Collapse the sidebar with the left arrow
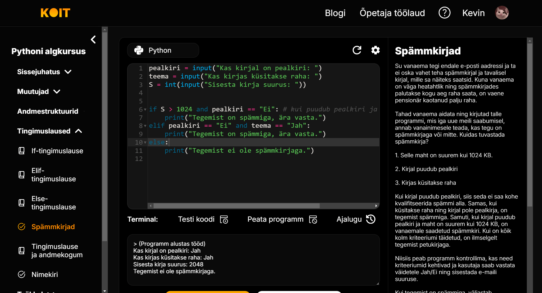The width and height of the screenshot is (542, 293). click(93, 40)
